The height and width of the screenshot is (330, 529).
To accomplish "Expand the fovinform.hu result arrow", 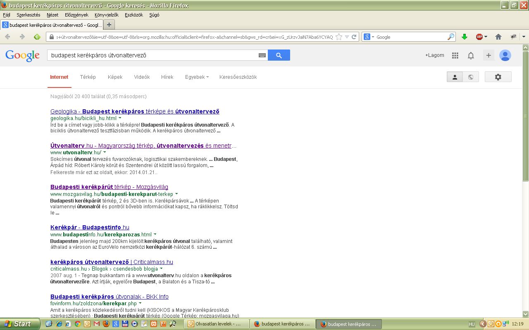I will click(140, 304).
